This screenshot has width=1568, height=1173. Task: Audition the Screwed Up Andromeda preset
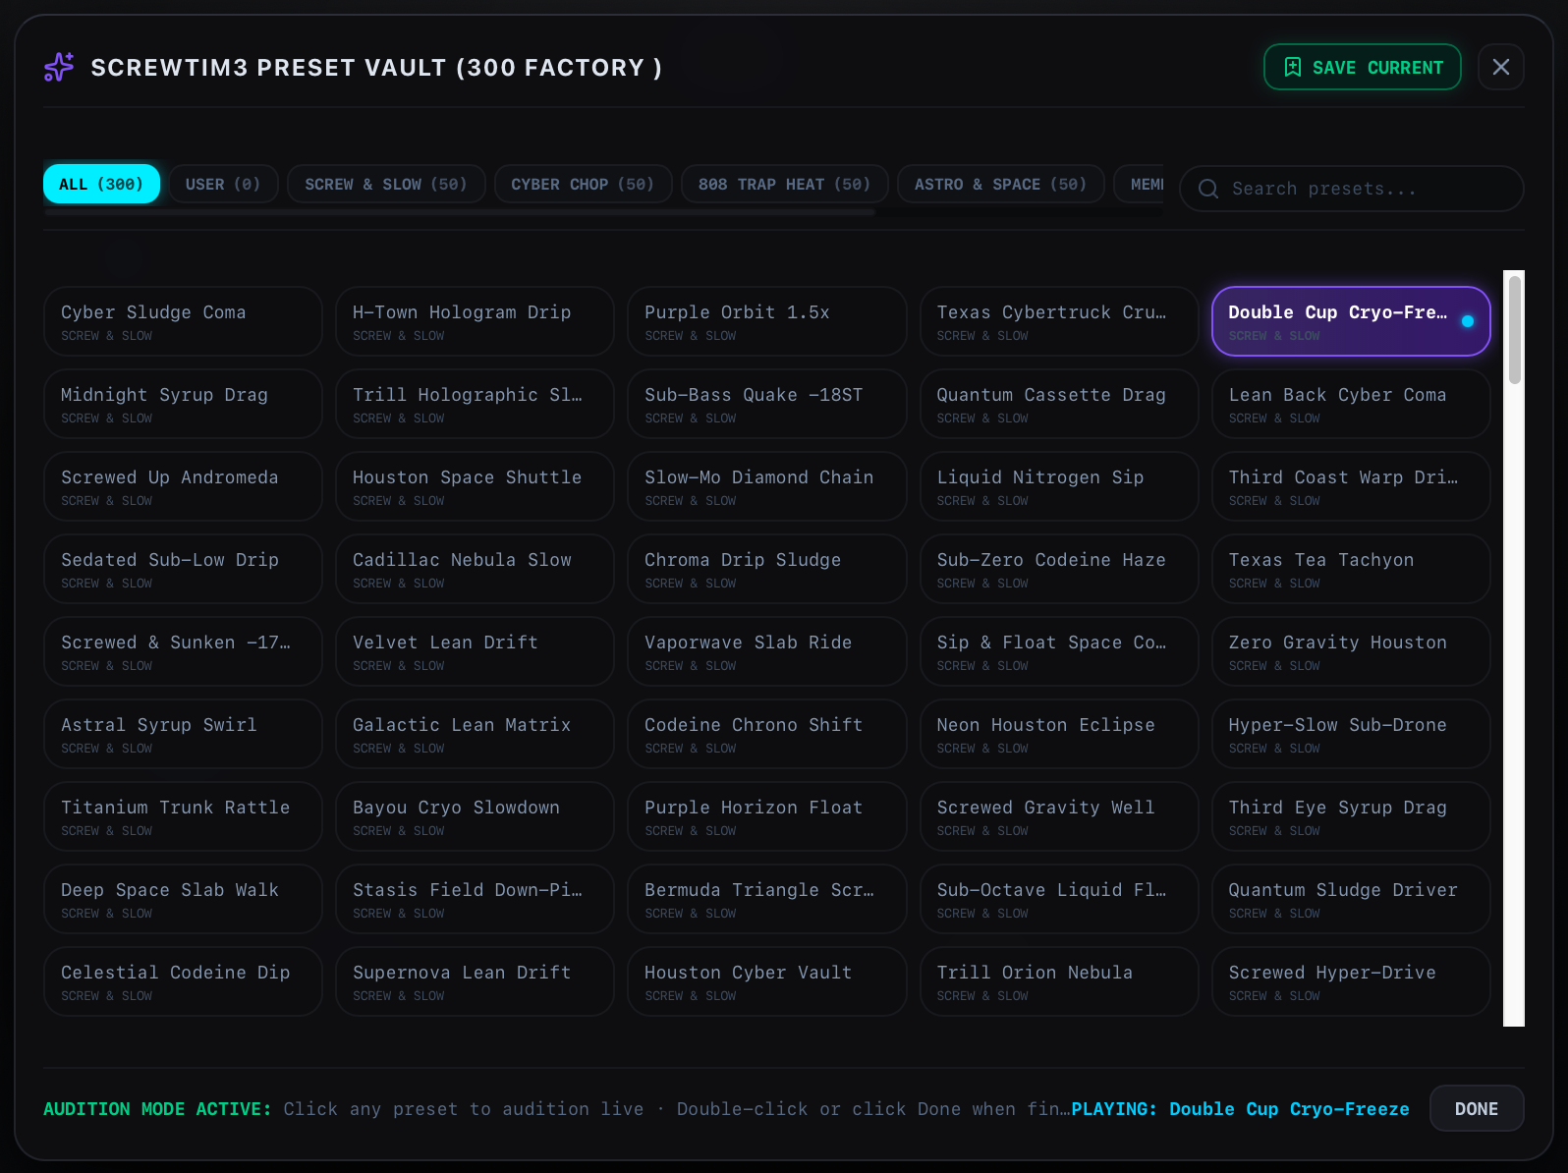(183, 486)
